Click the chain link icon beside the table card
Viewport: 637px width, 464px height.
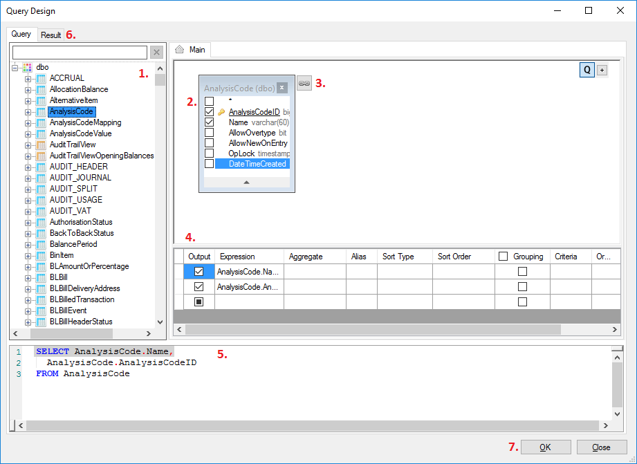(304, 83)
